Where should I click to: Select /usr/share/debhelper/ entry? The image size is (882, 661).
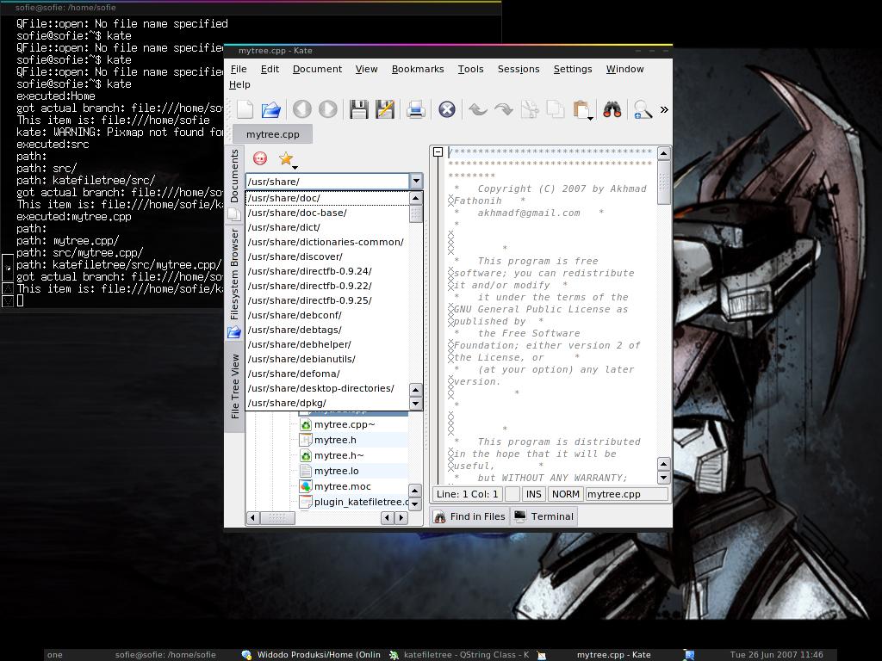click(x=328, y=344)
